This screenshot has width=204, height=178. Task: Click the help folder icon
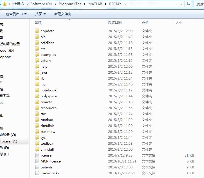point(37,67)
